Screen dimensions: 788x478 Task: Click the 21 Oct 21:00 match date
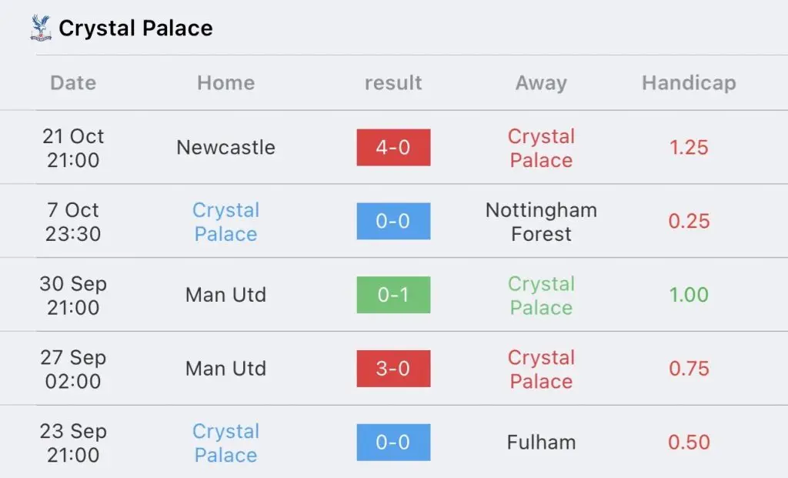tap(73, 148)
